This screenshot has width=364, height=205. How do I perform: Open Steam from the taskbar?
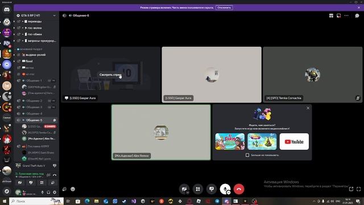coord(124,201)
